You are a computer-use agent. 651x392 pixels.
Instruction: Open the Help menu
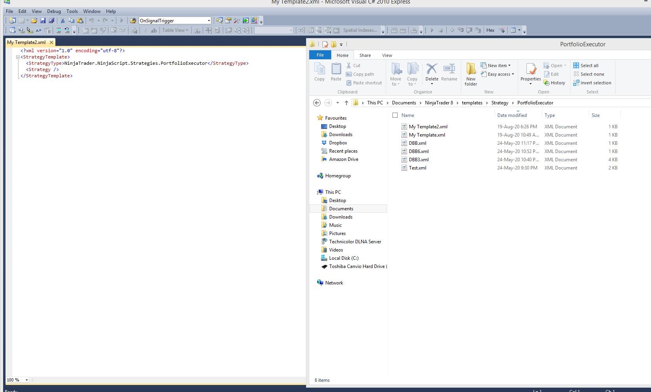tap(111, 11)
